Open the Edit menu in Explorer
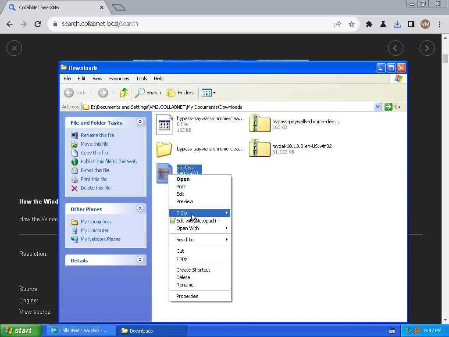 pos(82,79)
